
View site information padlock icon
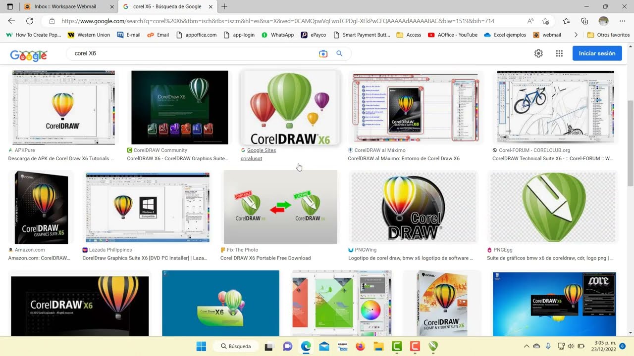pos(52,21)
